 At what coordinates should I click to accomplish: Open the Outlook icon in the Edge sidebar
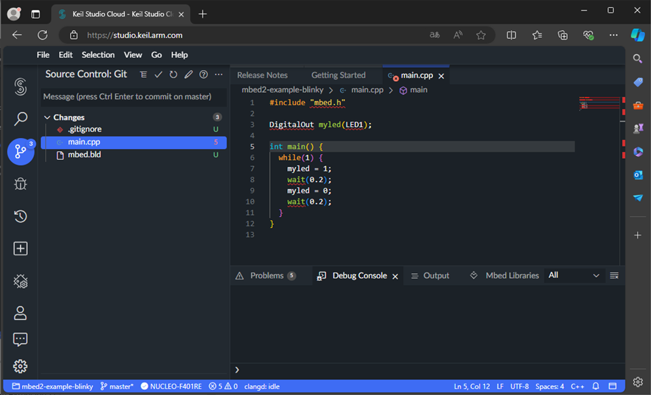coord(638,175)
